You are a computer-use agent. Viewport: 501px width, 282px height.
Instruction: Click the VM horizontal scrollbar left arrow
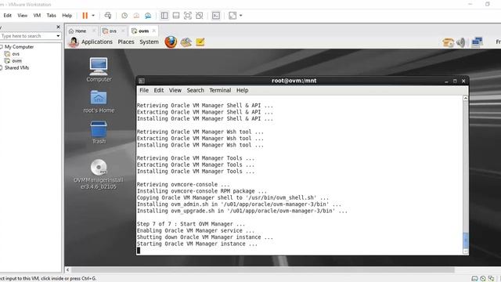[x=67, y=269]
